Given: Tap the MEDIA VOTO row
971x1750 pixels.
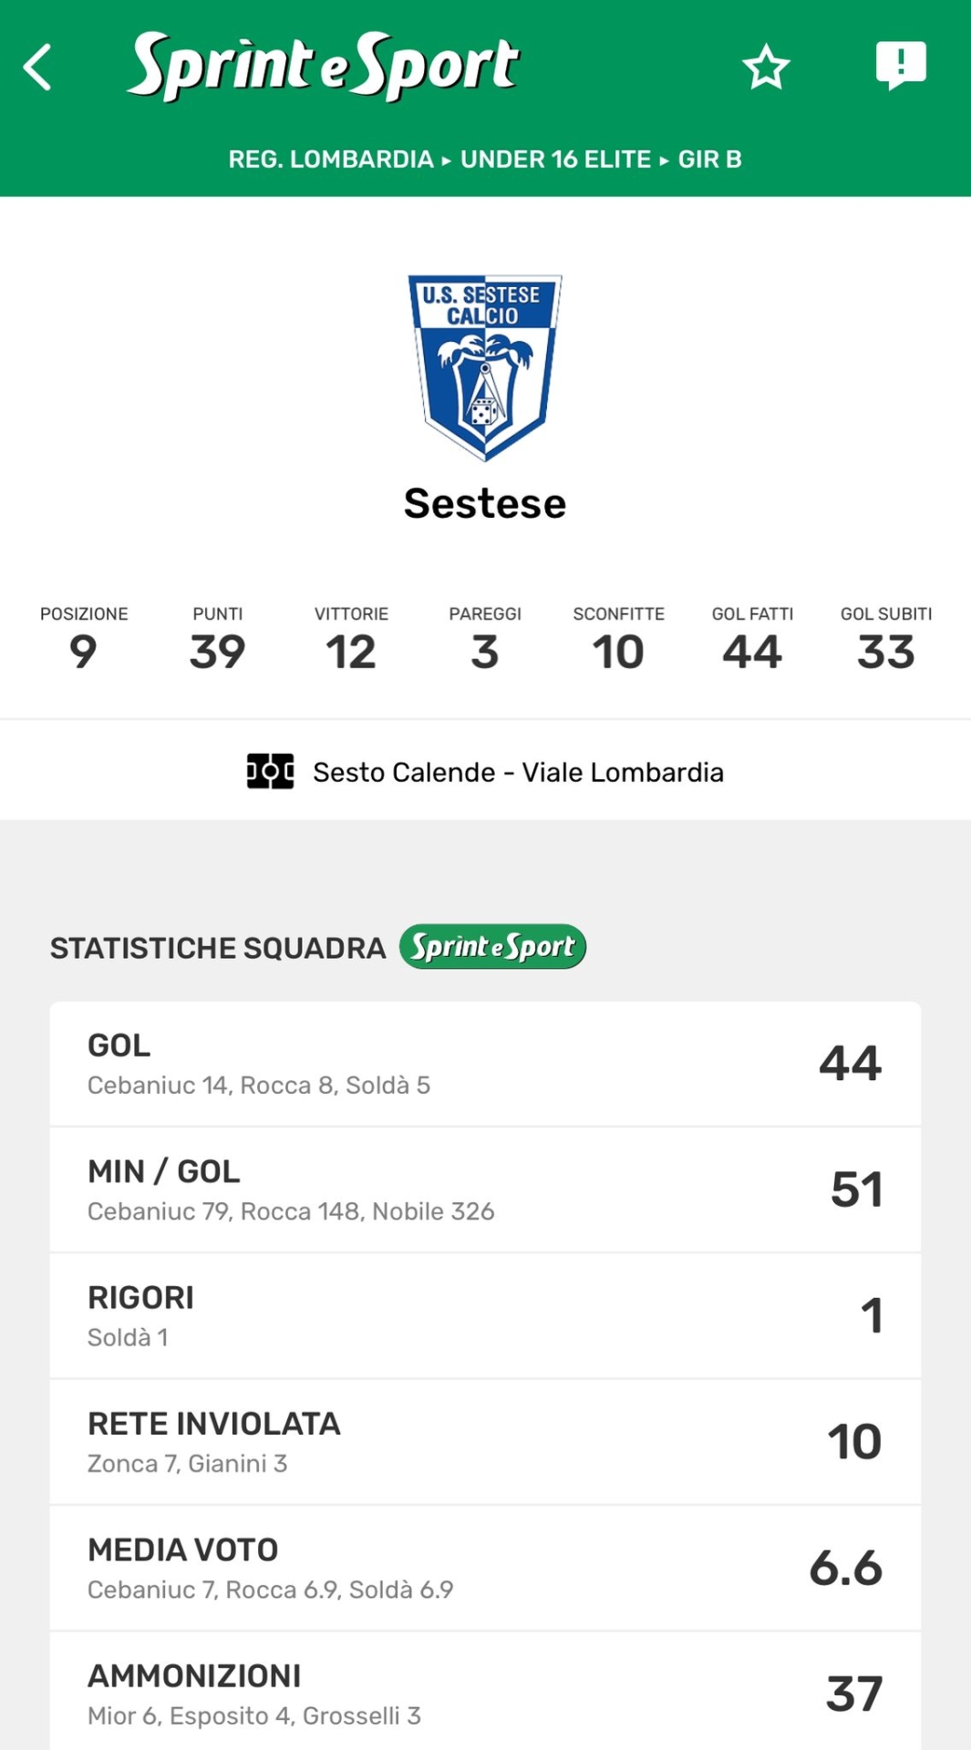Looking at the screenshot, I should coord(485,1568).
